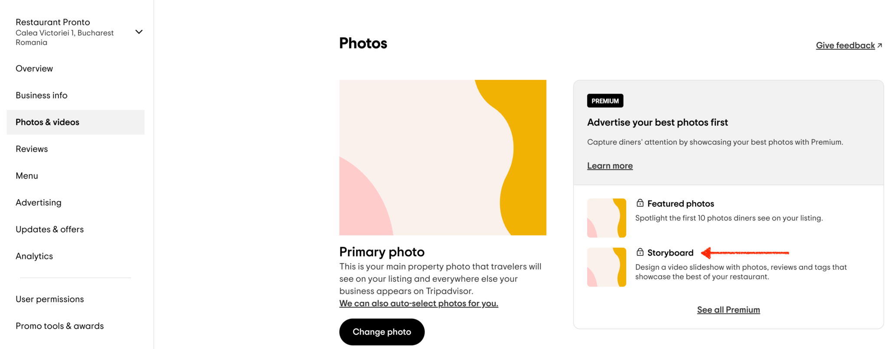888x349 pixels.
Task: Select the Storyboard thumbnail image
Action: click(x=606, y=267)
